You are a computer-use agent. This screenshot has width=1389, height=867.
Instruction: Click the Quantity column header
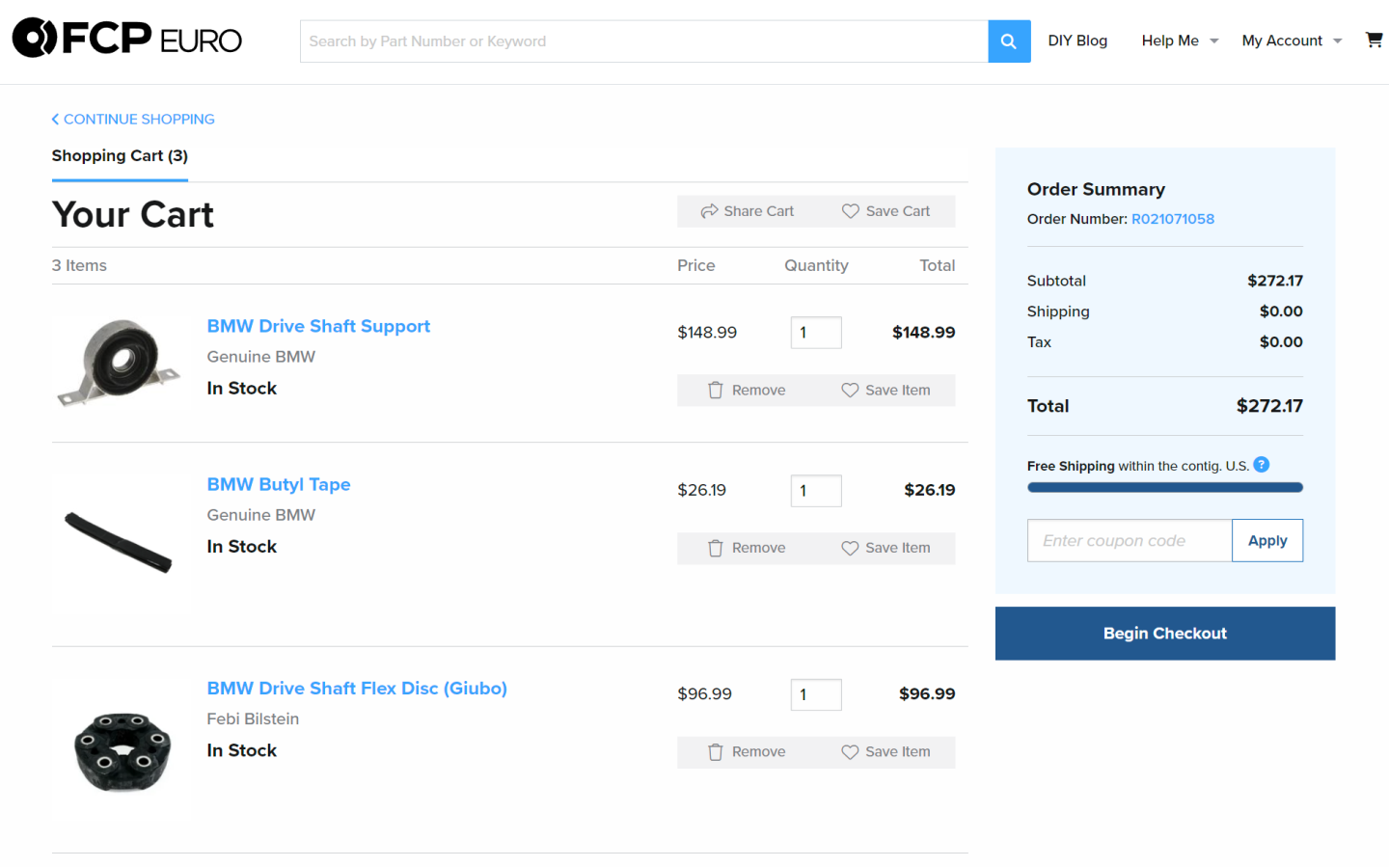pyautogui.click(x=816, y=265)
